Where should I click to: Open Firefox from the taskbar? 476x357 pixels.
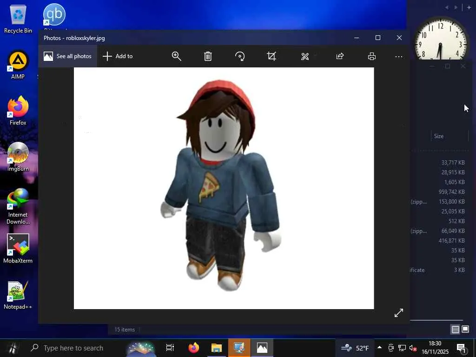point(194,348)
